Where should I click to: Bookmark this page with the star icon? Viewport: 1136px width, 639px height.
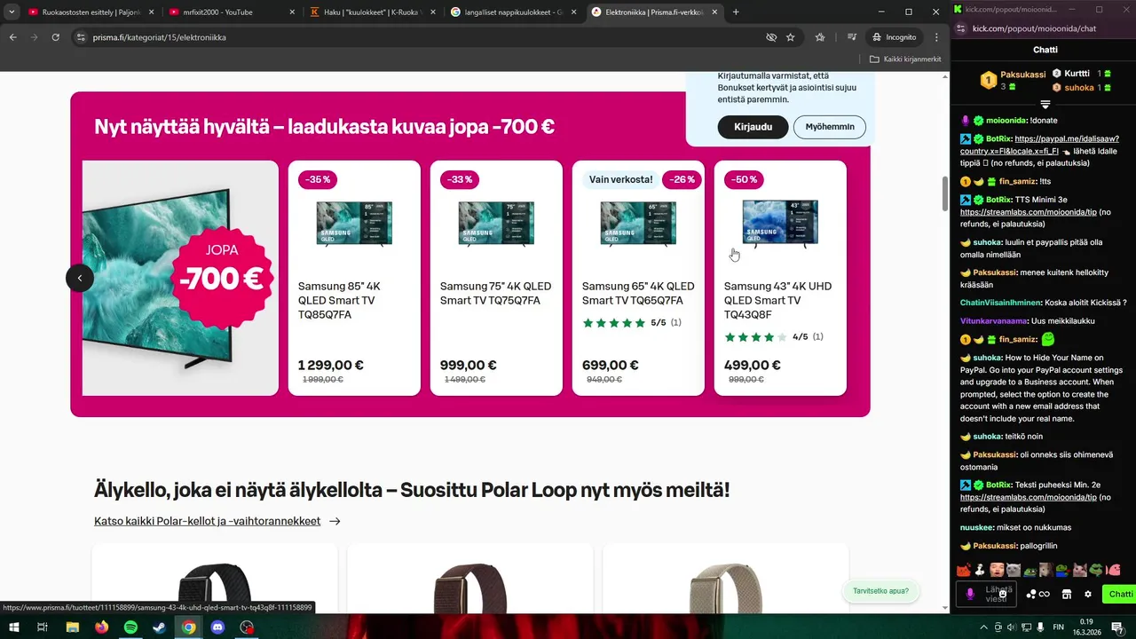point(790,37)
